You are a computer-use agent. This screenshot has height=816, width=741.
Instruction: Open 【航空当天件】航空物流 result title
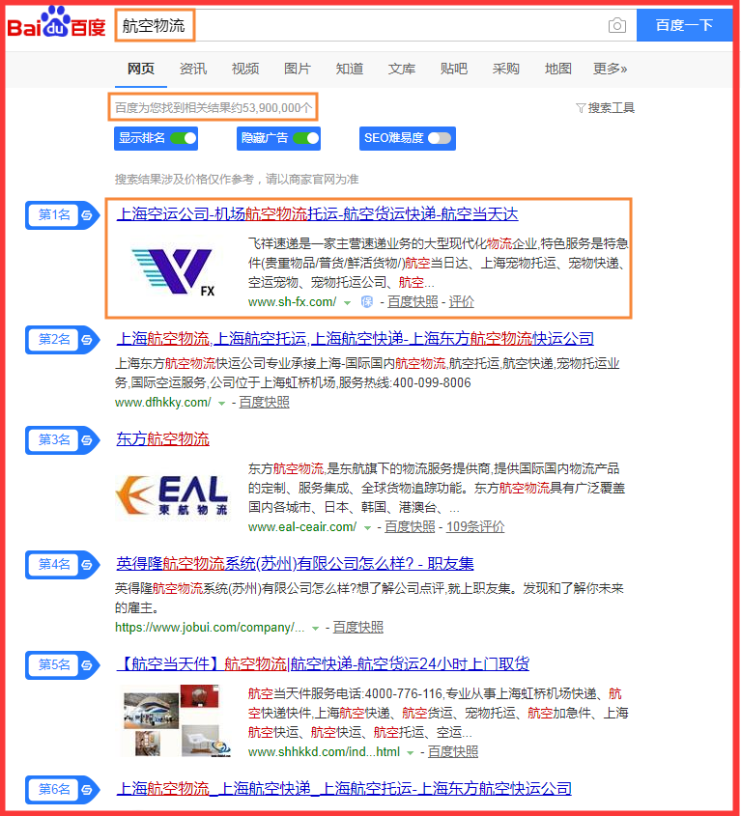pyautogui.click(x=323, y=664)
